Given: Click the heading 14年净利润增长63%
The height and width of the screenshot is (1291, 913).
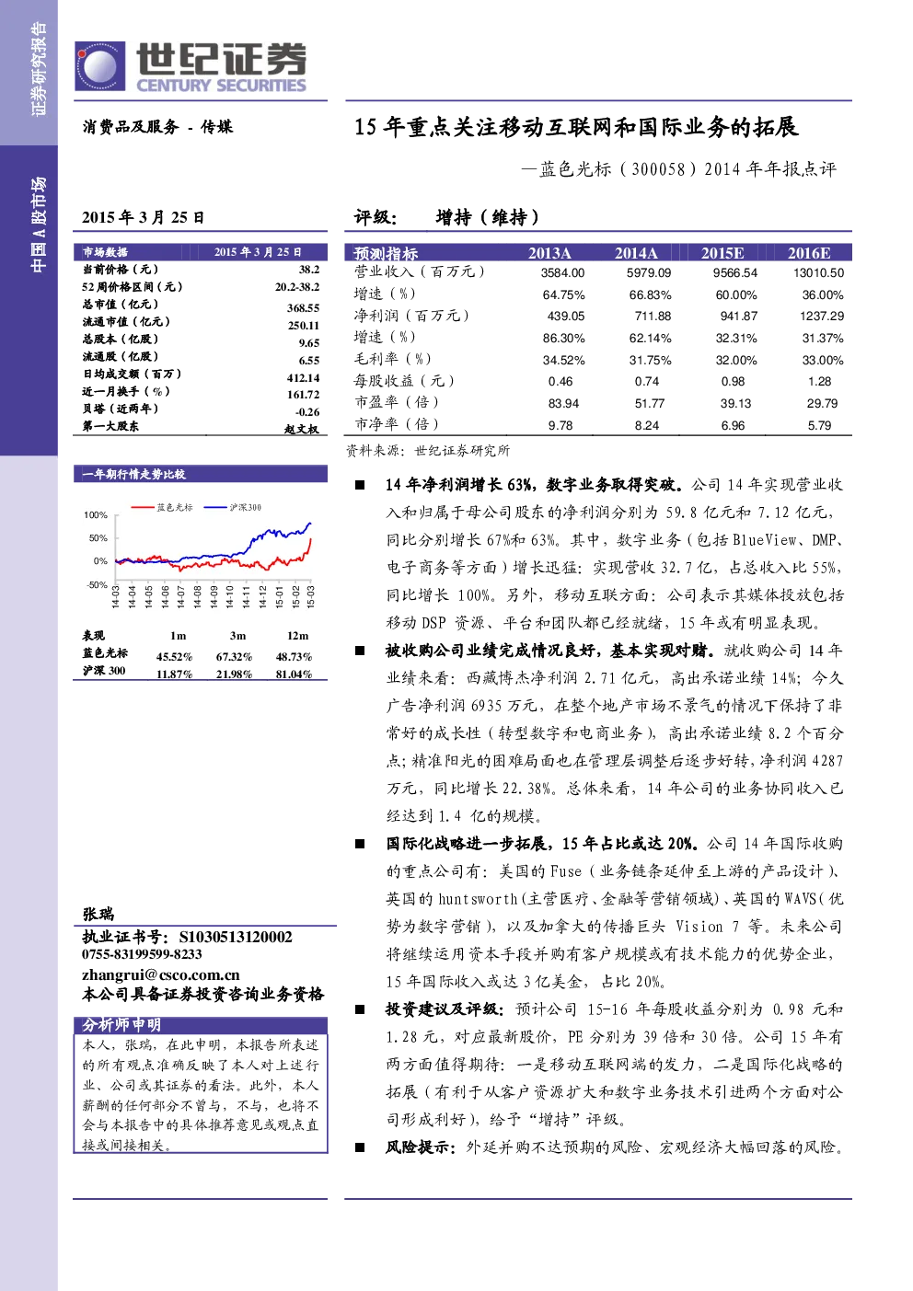Looking at the screenshot, I should [459, 485].
